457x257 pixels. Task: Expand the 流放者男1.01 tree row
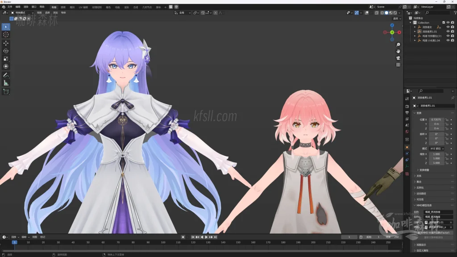pyautogui.click(x=415, y=32)
